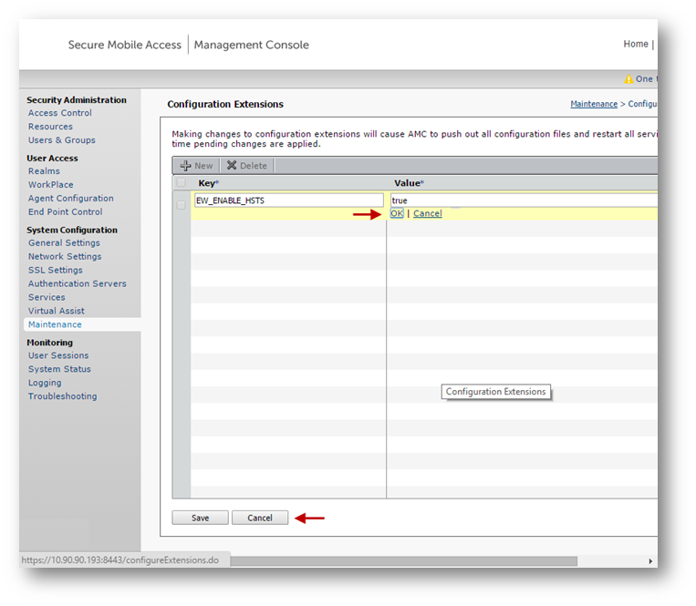Click the New button with plus icon
This screenshot has width=696, height=606.
tap(196, 166)
